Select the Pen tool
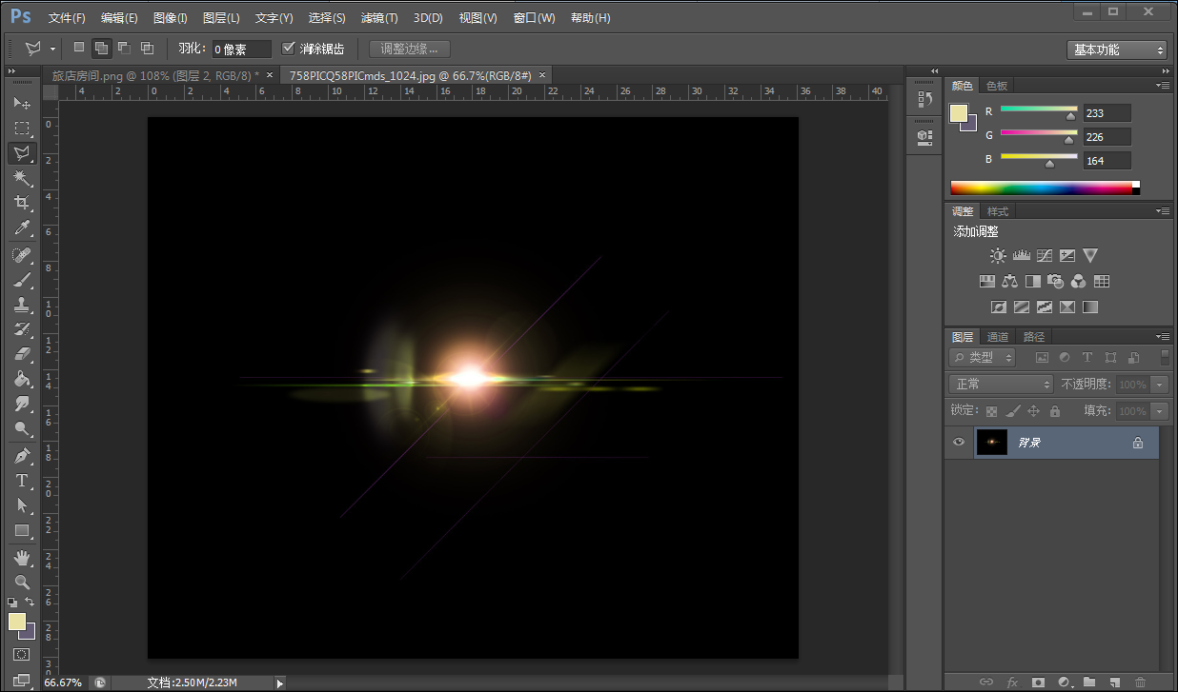Image resolution: width=1178 pixels, height=692 pixels. tap(22, 456)
